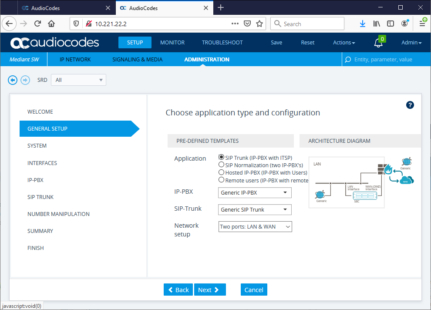Open the Firefox hamburger menu
431x310 pixels.
[x=422, y=24]
